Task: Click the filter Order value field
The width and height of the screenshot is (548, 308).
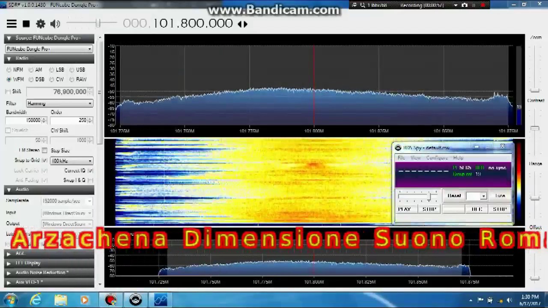Action: tap(71, 120)
